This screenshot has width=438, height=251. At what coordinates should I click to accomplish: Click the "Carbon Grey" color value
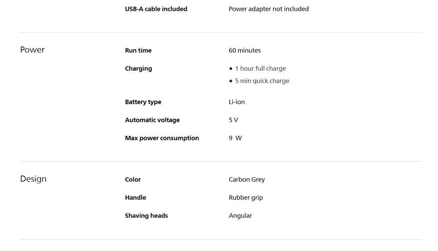247,179
